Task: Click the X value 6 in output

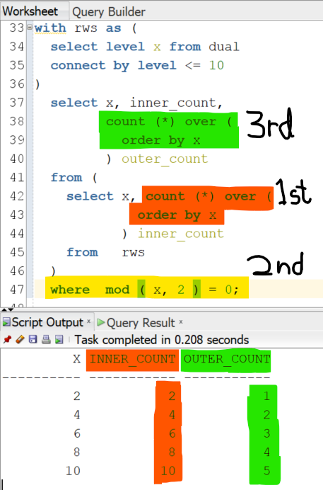Action: pyautogui.click(x=77, y=433)
